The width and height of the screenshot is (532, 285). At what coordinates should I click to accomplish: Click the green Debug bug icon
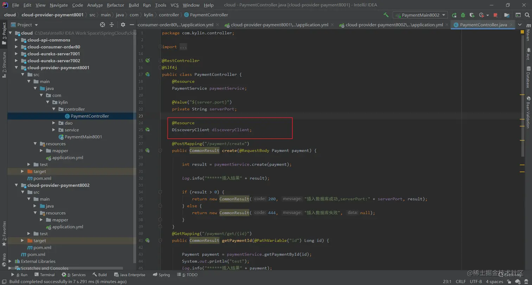coord(463,15)
